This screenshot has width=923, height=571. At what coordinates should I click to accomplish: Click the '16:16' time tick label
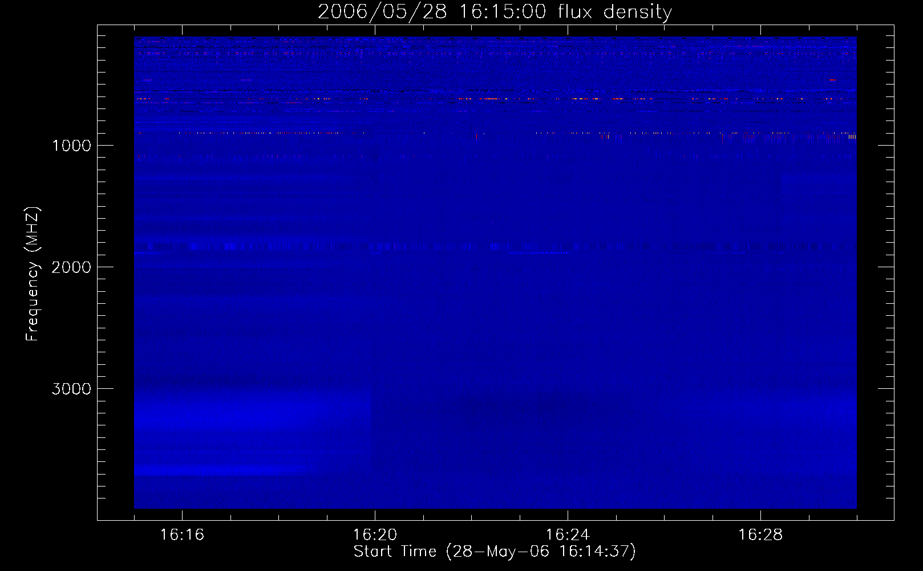(182, 535)
